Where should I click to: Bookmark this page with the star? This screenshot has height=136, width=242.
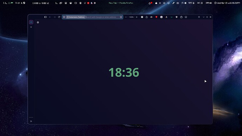pos(121,17)
